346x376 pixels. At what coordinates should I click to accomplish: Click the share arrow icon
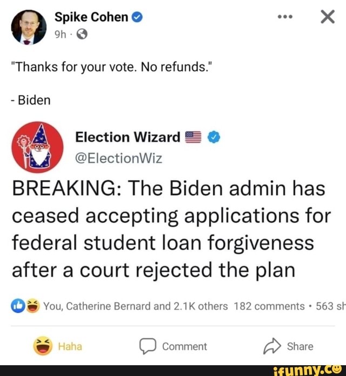[272, 346]
